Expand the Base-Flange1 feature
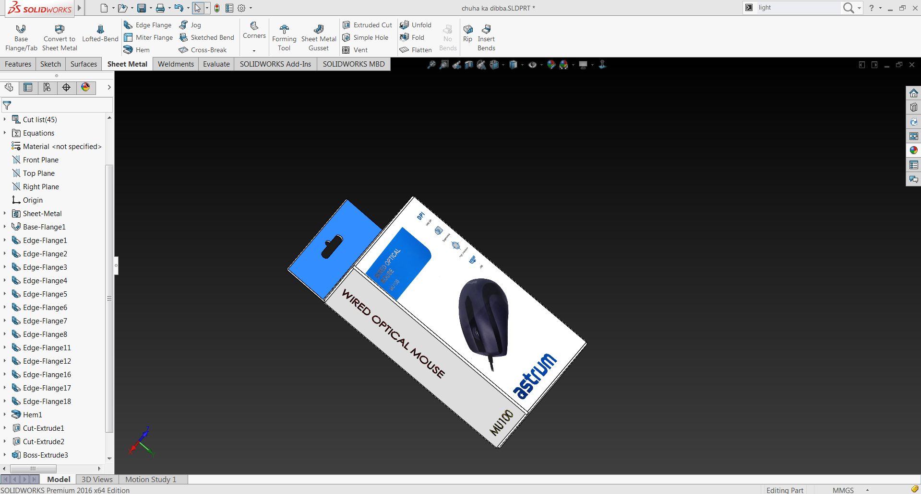Image resolution: width=921 pixels, height=494 pixels. [5, 227]
